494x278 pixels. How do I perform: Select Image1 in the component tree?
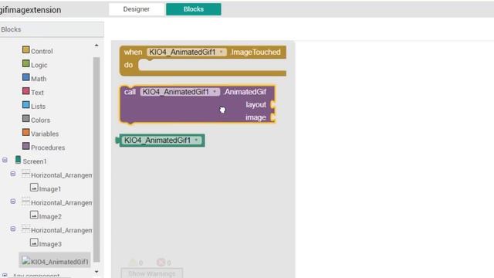point(50,189)
